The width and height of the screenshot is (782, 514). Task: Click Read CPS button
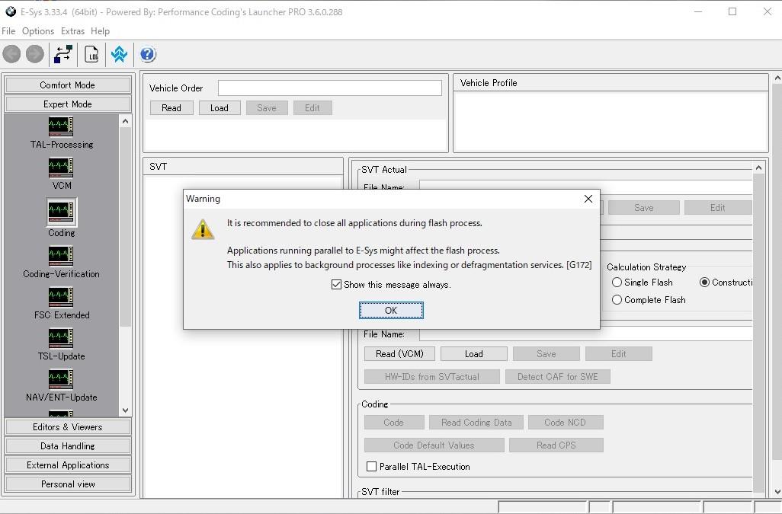pyautogui.click(x=556, y=445)
